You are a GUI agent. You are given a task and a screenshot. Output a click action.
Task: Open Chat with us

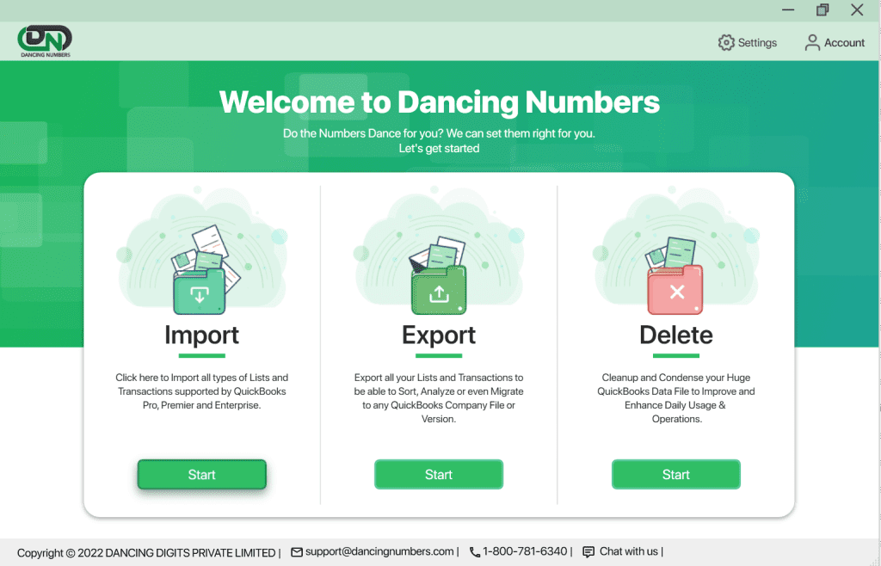pos(629,551)
